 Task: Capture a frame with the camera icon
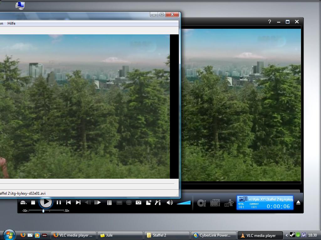pyautogui.click(x=138, y=202)
